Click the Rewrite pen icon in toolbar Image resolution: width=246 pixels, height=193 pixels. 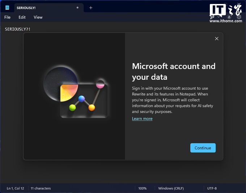pos(212,17)
